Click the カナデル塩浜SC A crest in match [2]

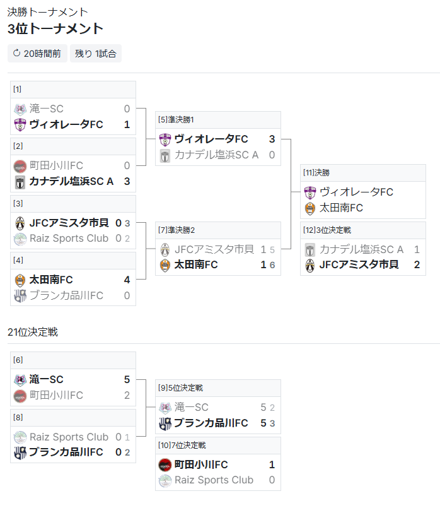[20, 182]
